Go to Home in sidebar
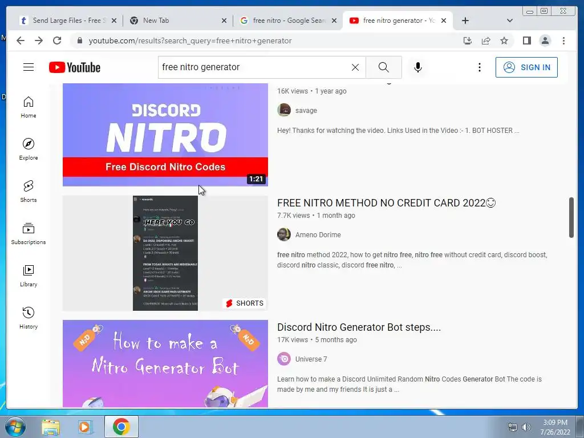This screenshot has width=584, height=438. [x=29, y=107]
